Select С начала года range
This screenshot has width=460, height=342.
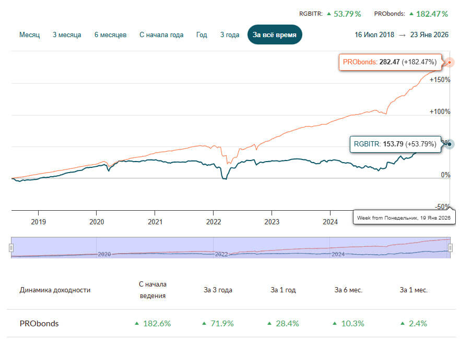161,35
